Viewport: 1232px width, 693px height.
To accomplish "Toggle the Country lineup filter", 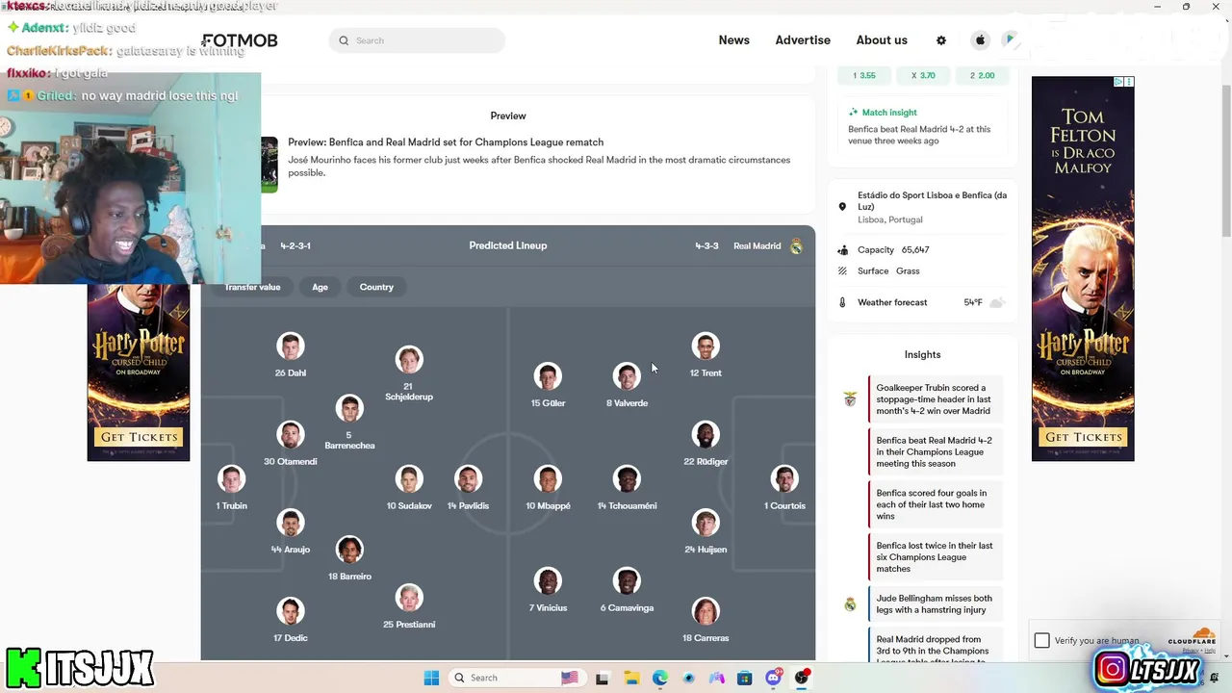I will 376,287.
